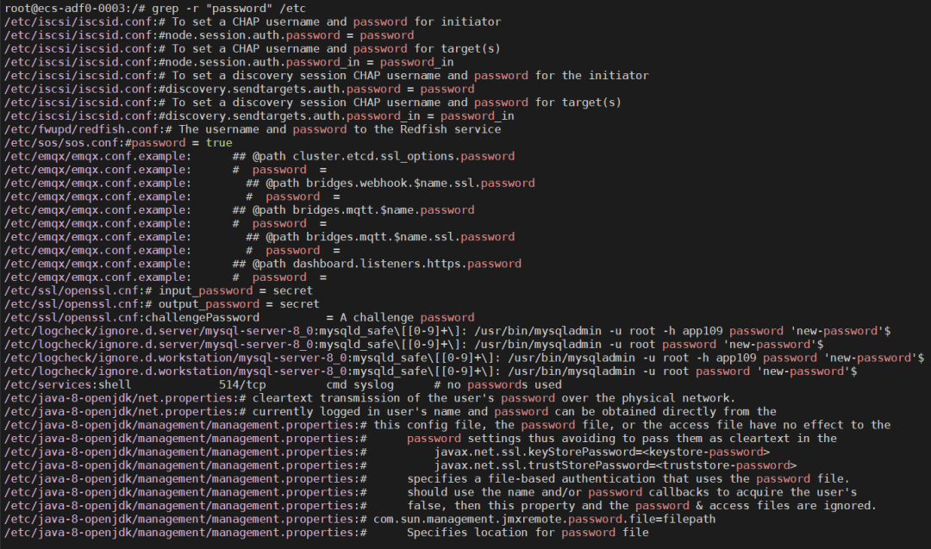This screenshot has width=931, height=549.
Task: Click the 'output_password = secret' openssl line
Action: pyautogui.click(x=162, y=304)
